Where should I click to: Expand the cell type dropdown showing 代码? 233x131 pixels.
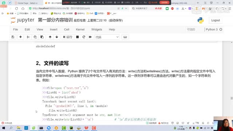[107, 37]
